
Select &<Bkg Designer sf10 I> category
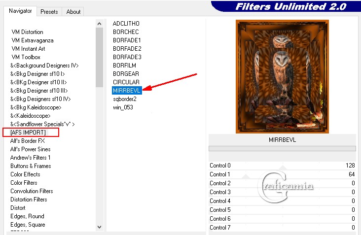coord(37,74)
